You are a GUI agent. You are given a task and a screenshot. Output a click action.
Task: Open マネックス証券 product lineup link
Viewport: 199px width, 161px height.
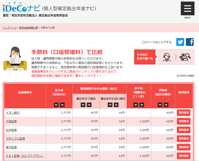15,139
